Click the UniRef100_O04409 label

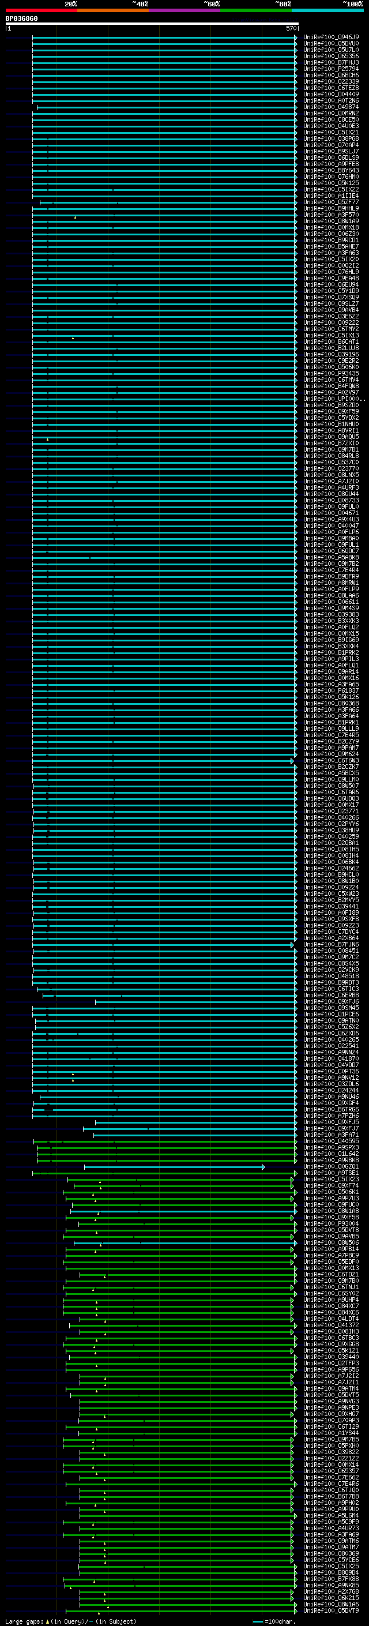pos(331,94)
